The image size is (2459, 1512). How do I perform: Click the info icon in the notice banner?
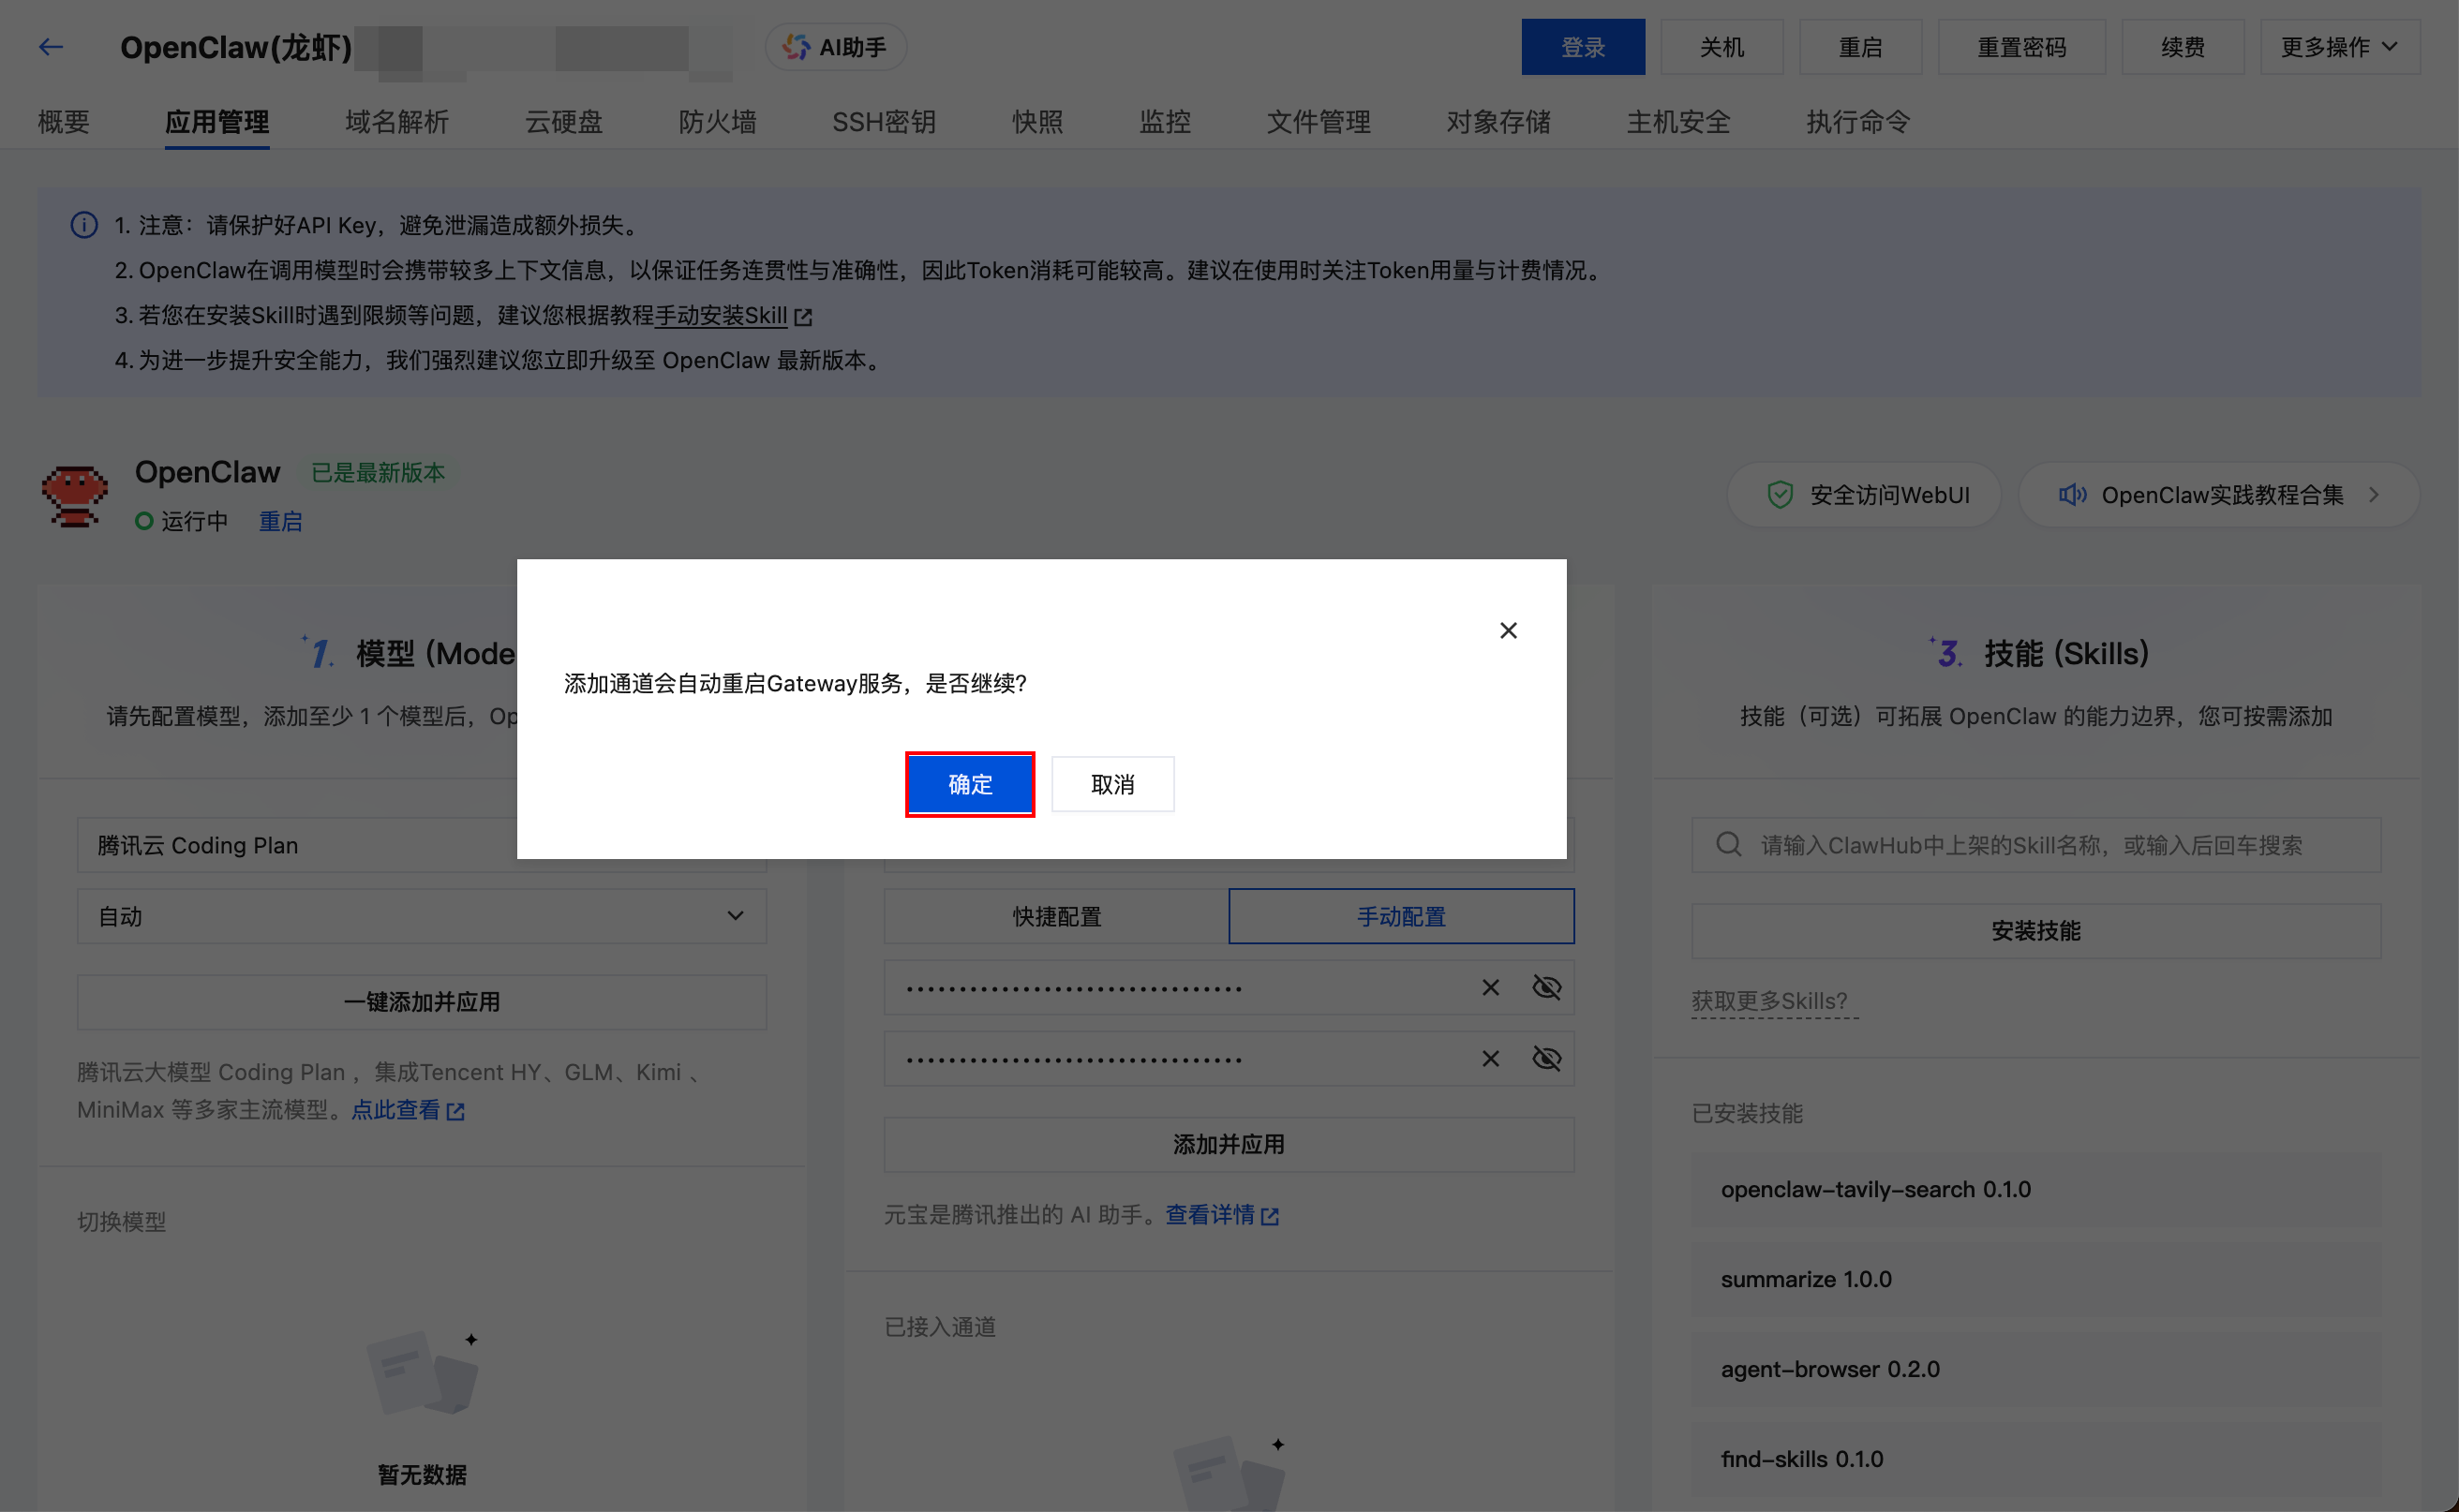pos(83,225)
